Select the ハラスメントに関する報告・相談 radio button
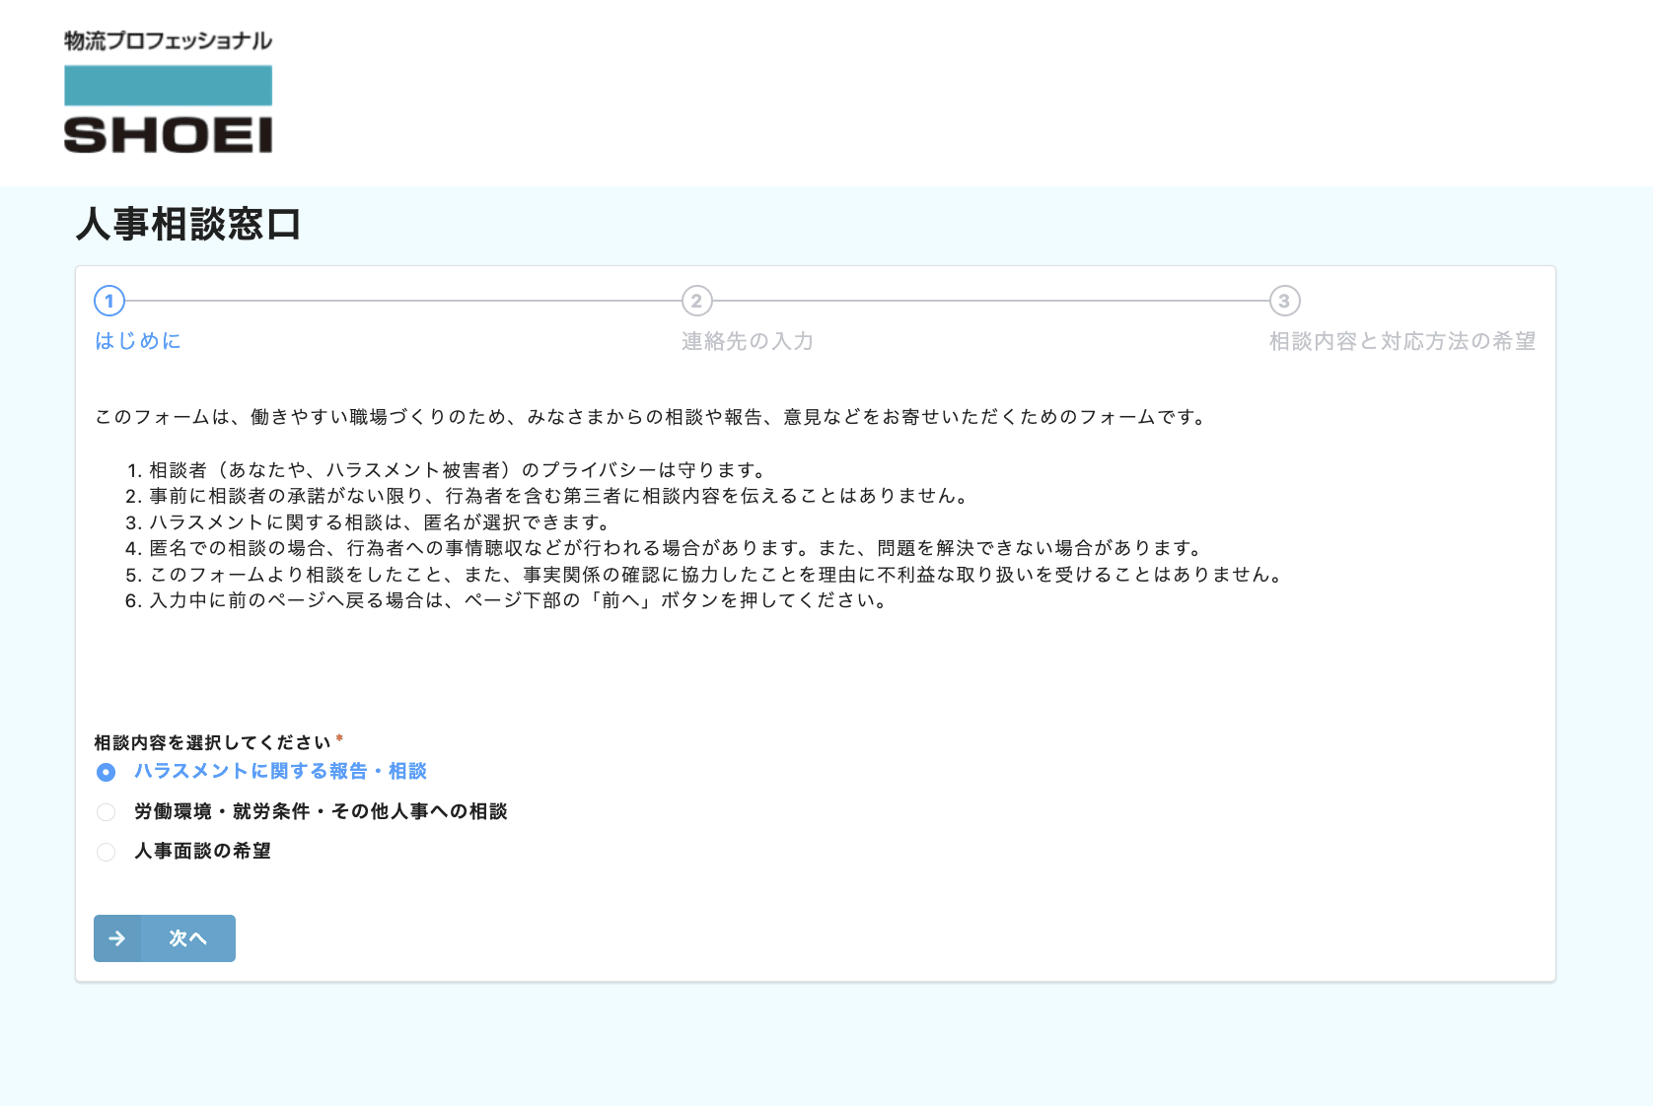The width and height of the screenshot is (1653, 1106). tap(107, 773)
